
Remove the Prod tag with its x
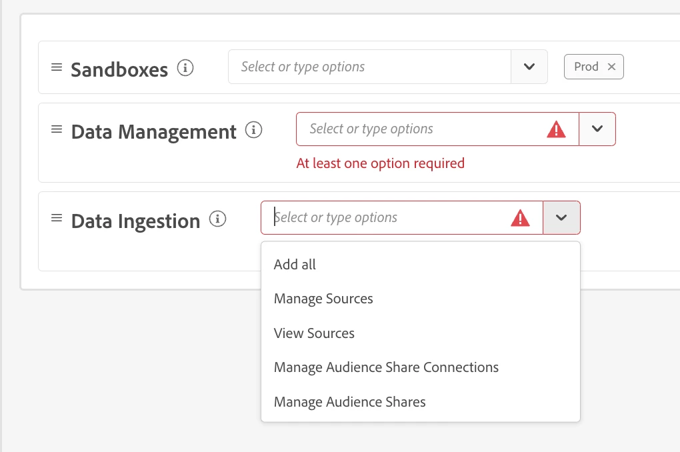click(x=611, y=67)
